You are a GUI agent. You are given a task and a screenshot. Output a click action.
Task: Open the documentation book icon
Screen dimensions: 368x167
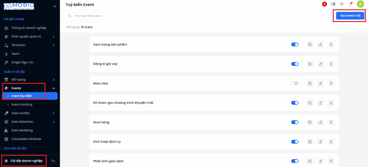[333, 4]
